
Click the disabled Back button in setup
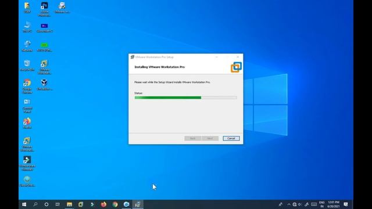[192, 138]
